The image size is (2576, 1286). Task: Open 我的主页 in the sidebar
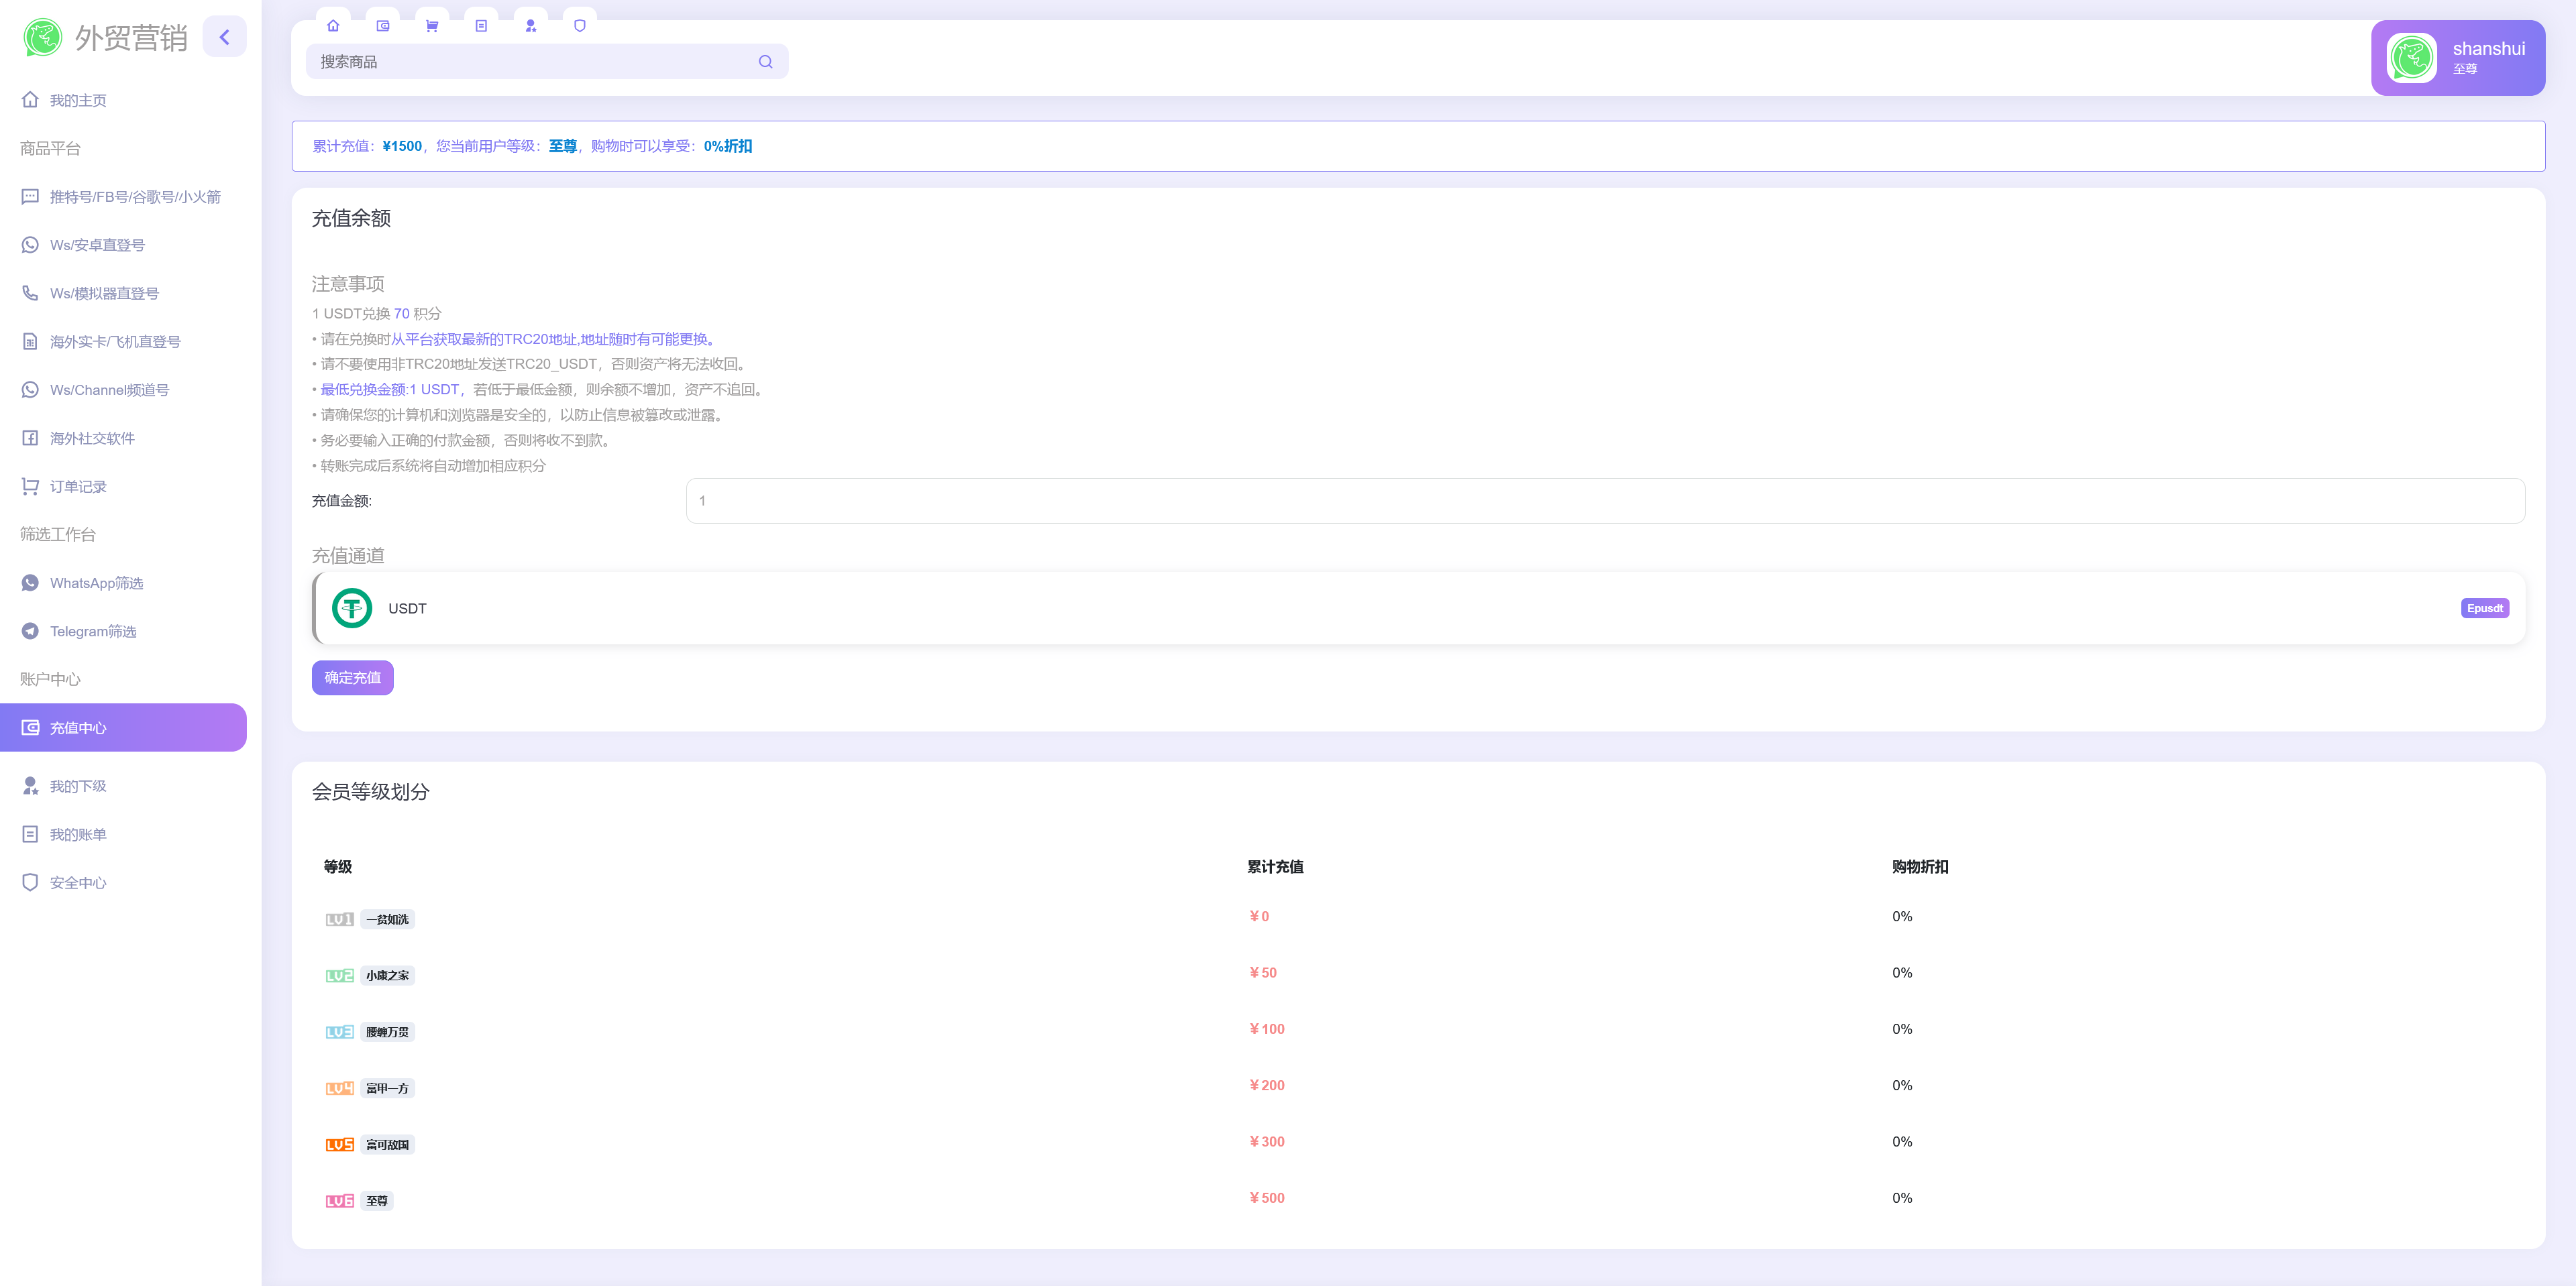tap(78, 101)
